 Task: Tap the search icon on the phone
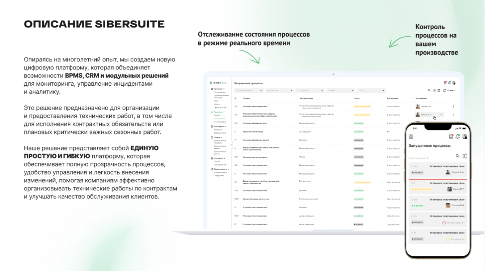click(x=457, y=156)
